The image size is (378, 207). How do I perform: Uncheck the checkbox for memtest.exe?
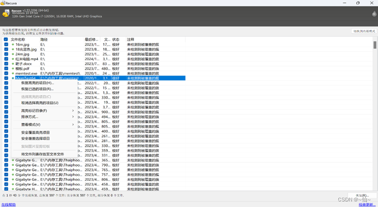6,73
